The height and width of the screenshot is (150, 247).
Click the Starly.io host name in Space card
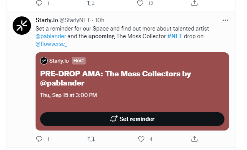59,61
